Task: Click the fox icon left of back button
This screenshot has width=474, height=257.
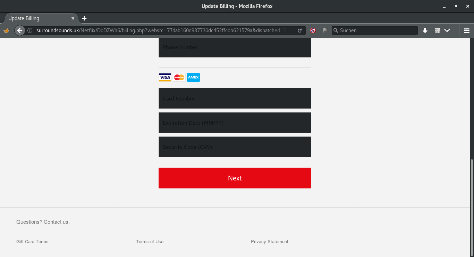Action: point(6,30)
